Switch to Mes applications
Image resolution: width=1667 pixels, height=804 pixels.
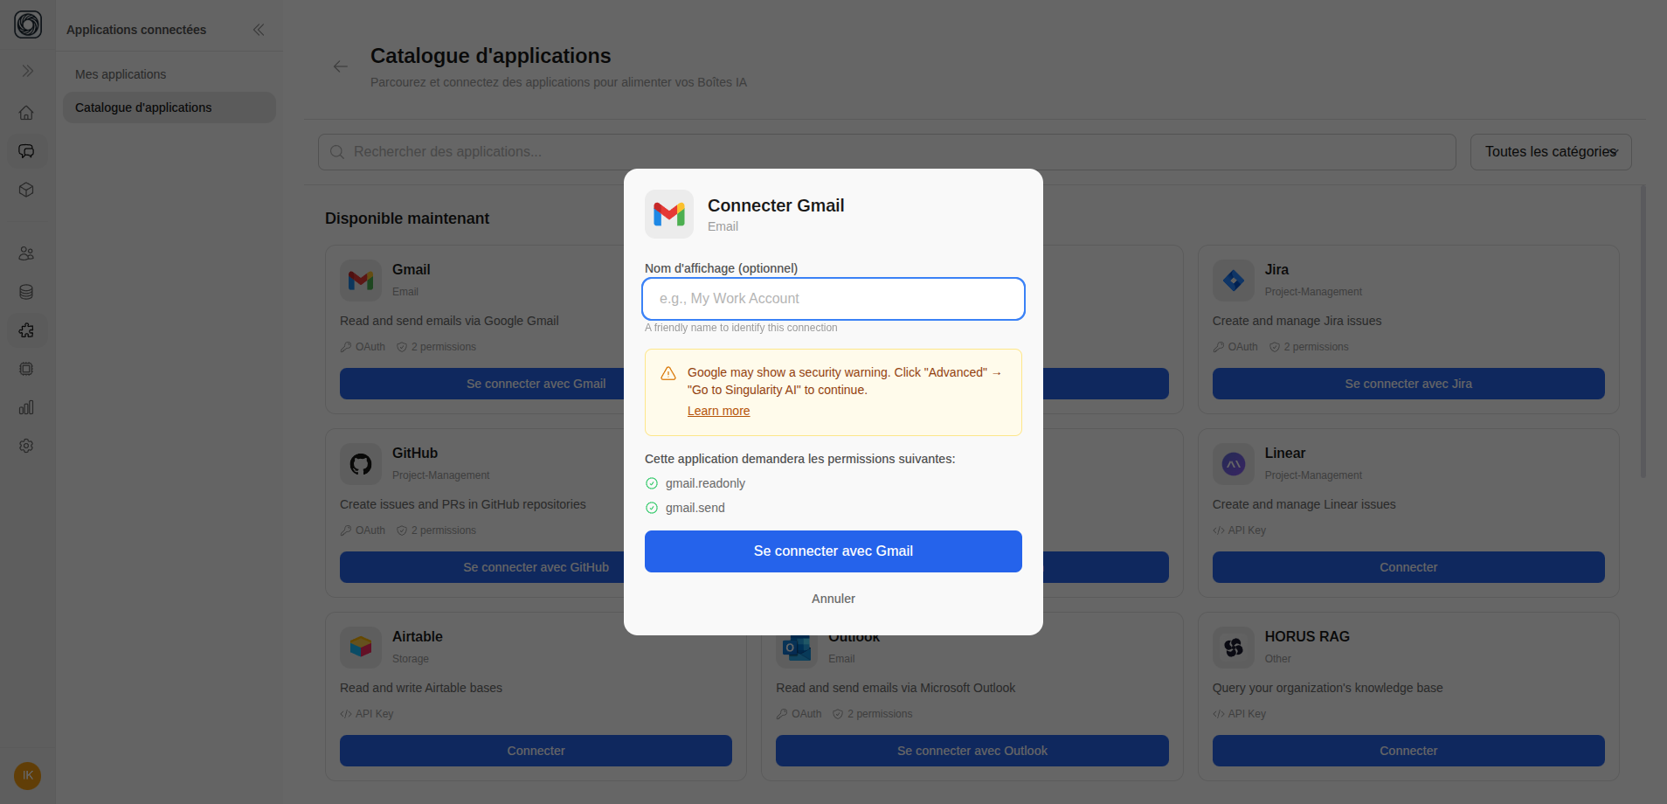121,73
